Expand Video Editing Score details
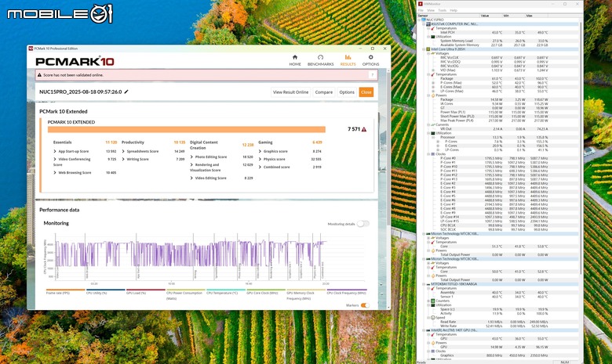612x364 pixels. coord(191,178)
